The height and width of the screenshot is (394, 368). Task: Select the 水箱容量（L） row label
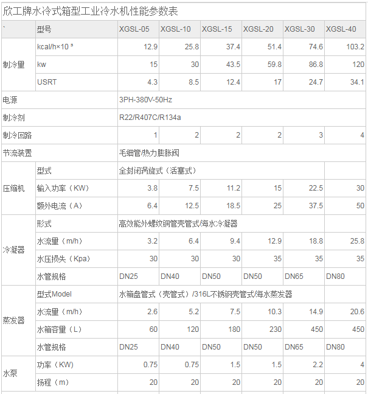coord(60,329)
